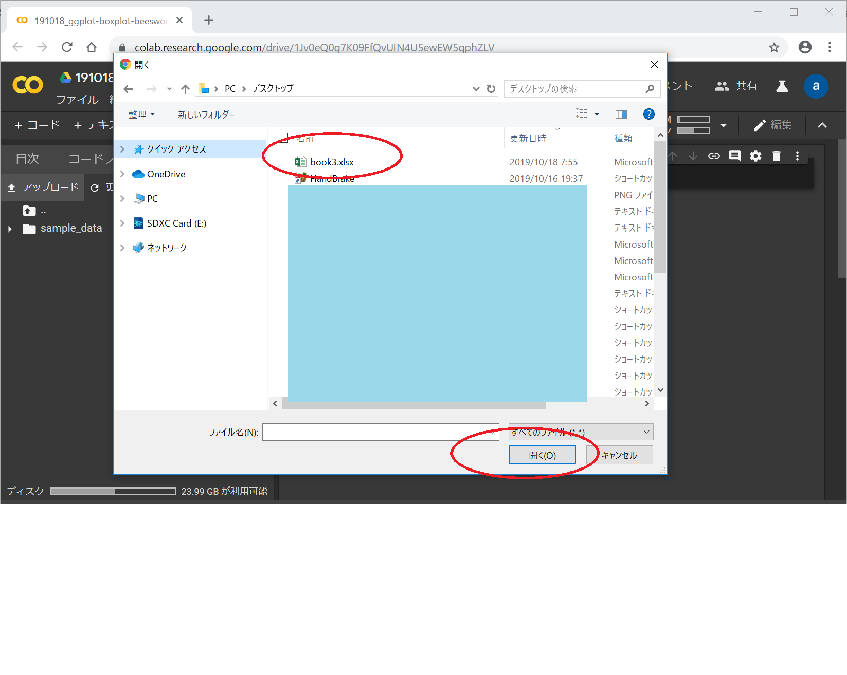Open the ファイル menu in Colab
The image size is (847, 675).
click(77, 100)
